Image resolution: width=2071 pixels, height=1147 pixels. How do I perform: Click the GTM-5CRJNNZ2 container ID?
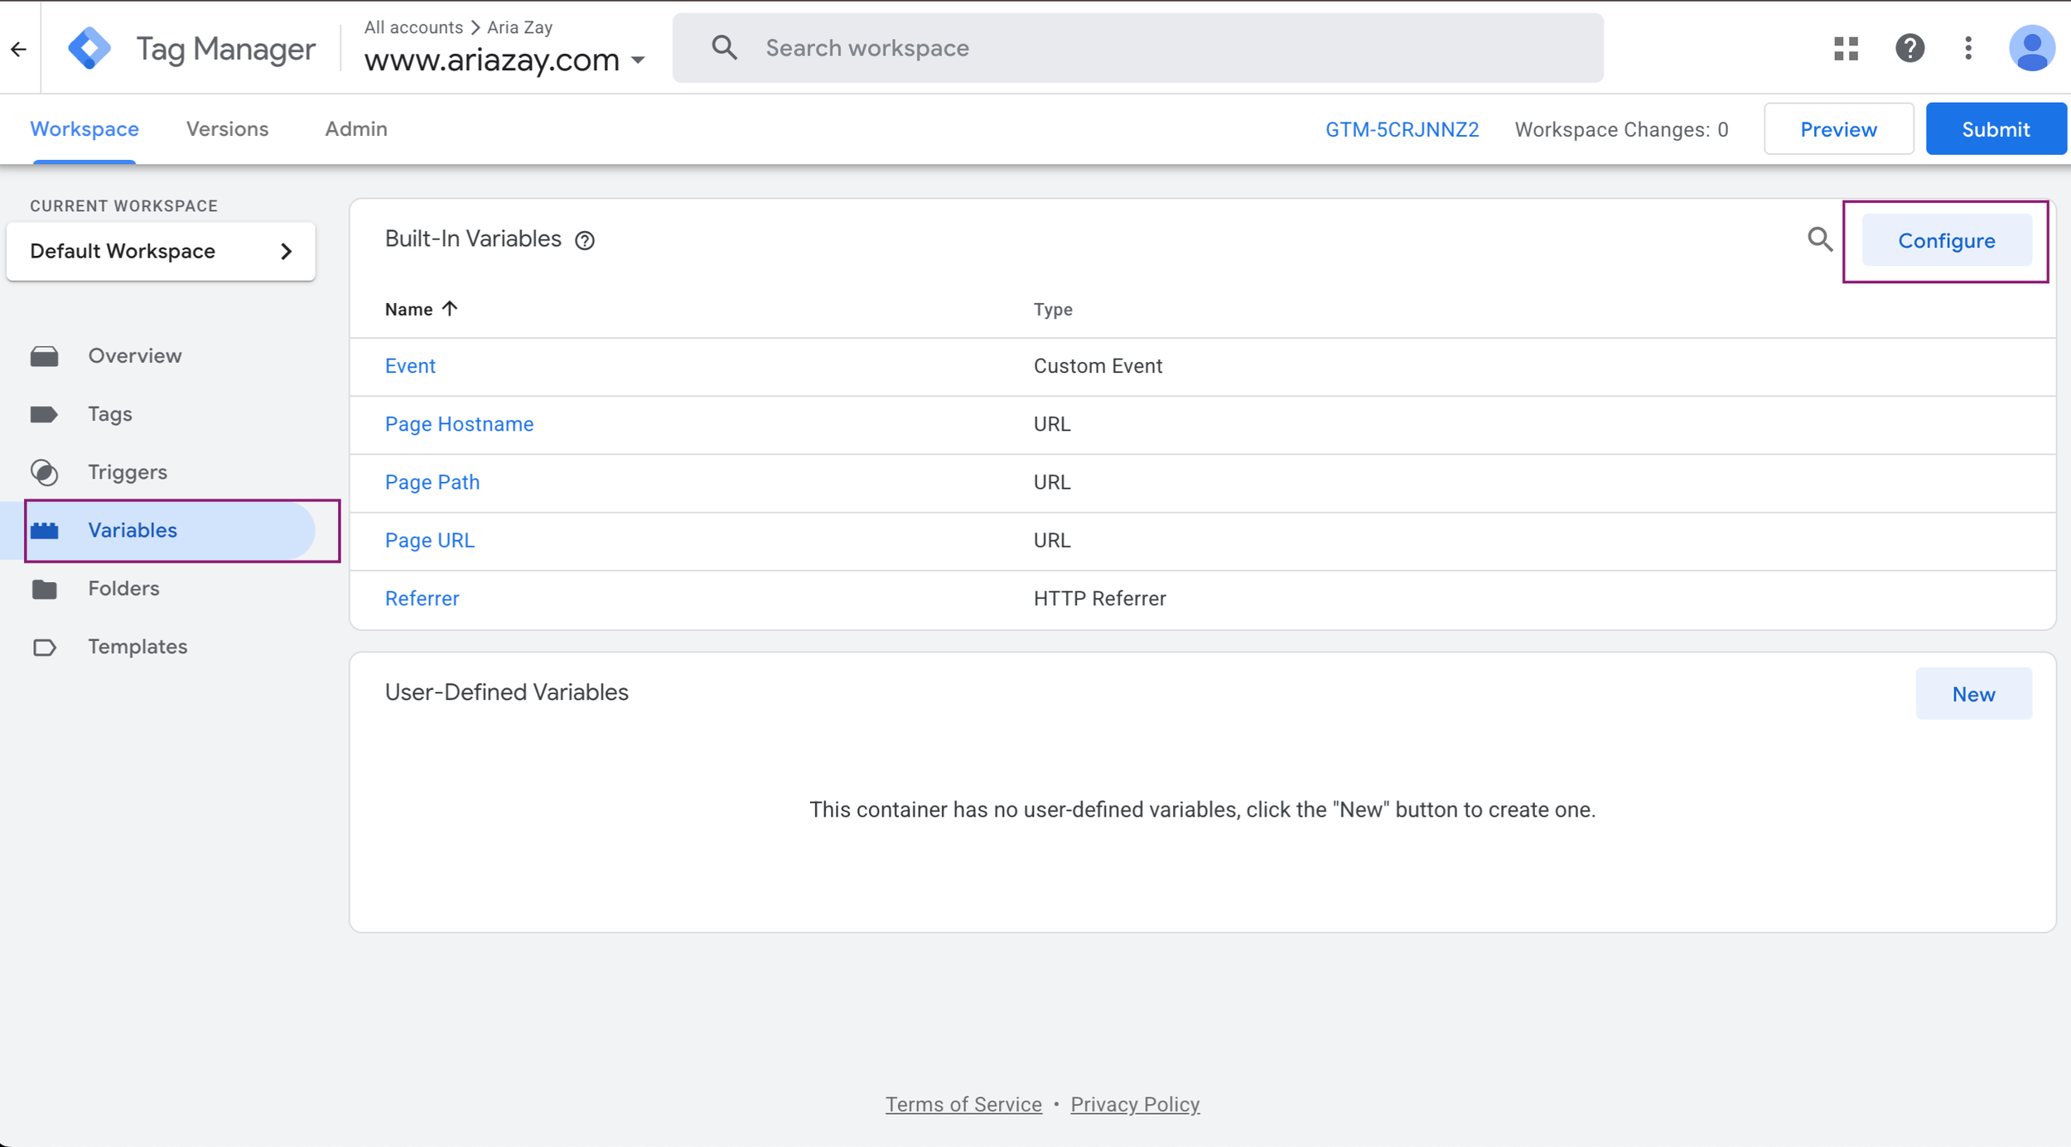[1402, 130]
